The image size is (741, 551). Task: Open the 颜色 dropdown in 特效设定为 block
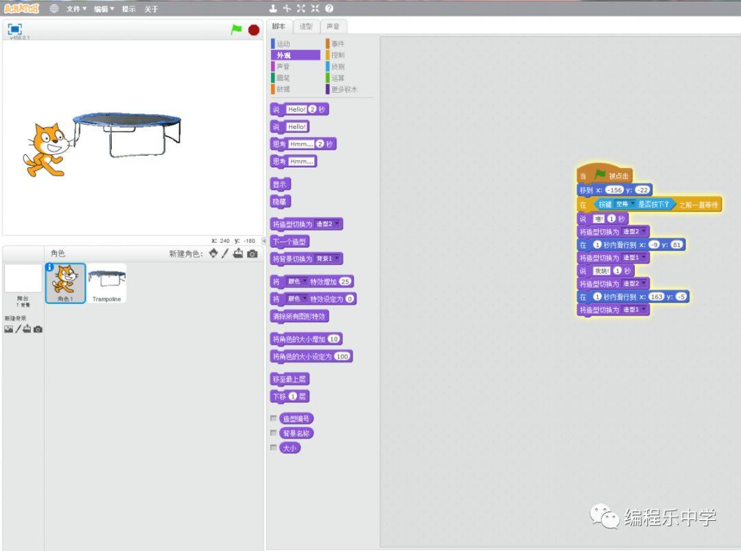coord(297,299)
